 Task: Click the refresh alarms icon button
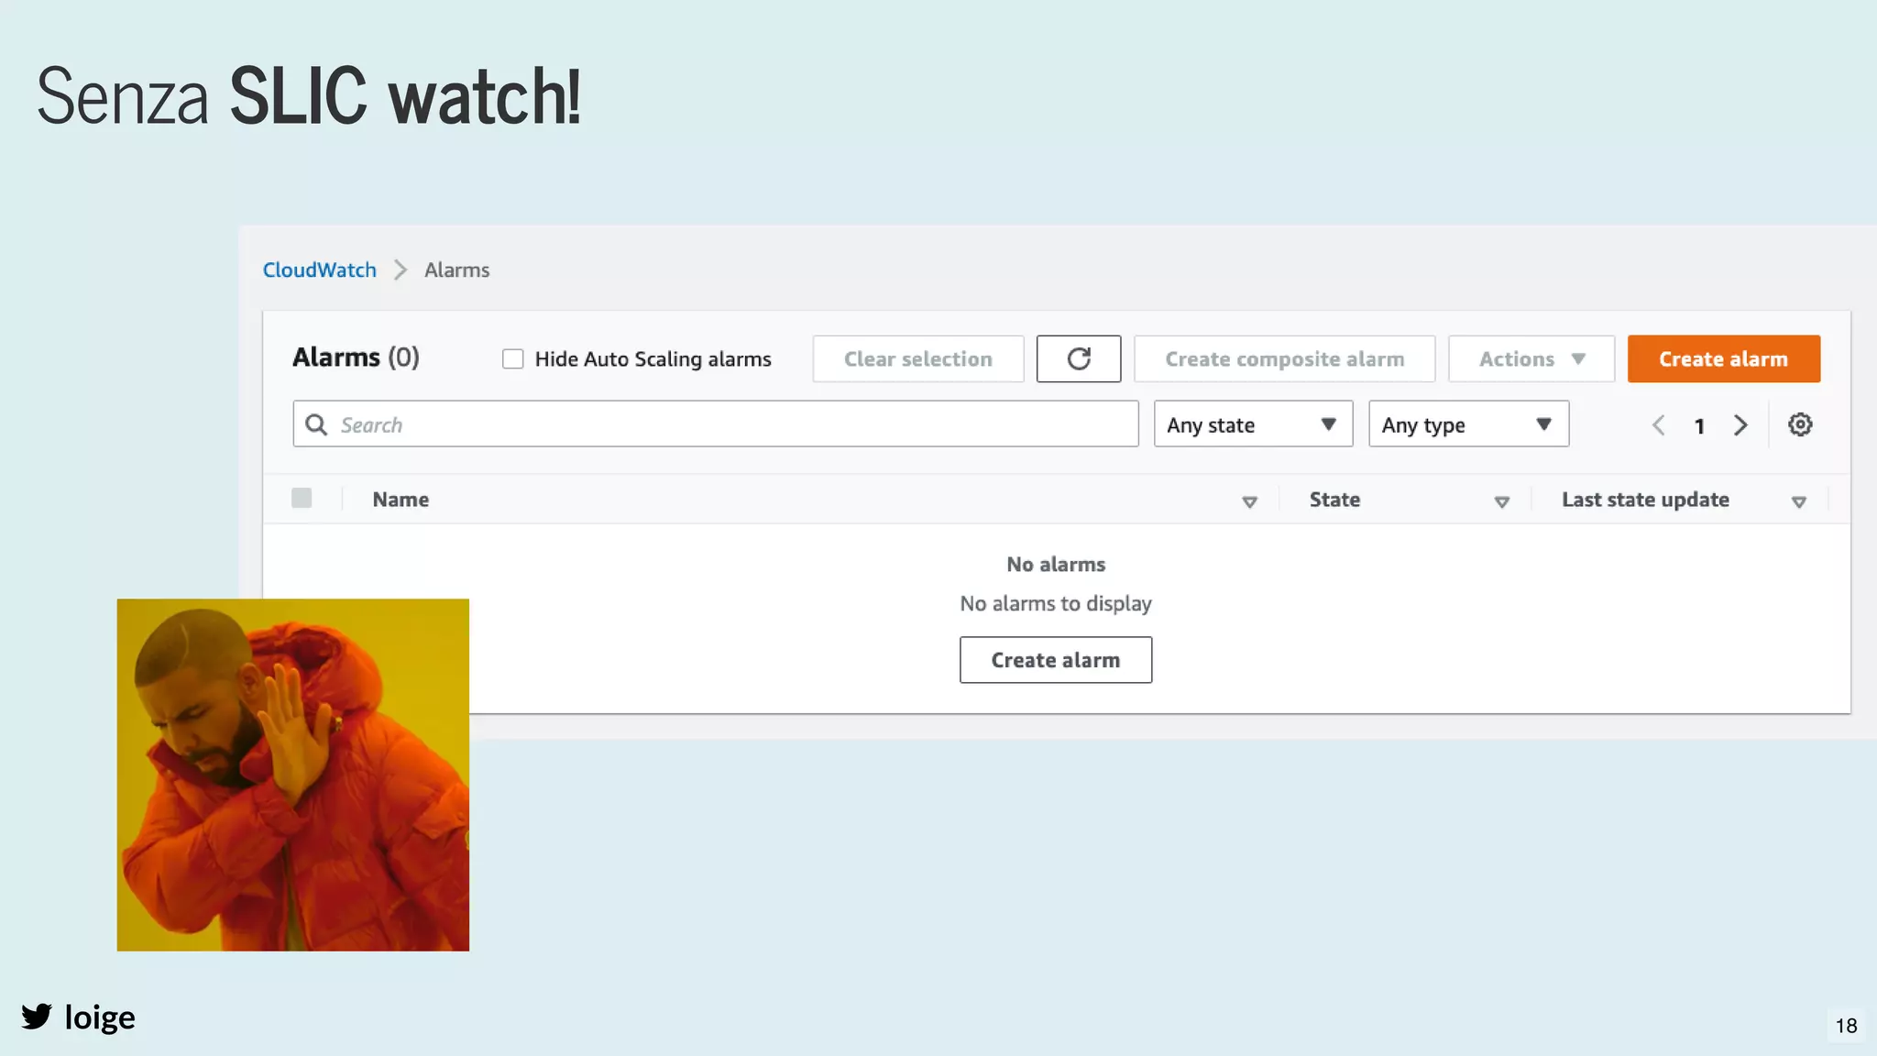point(1078,358)
